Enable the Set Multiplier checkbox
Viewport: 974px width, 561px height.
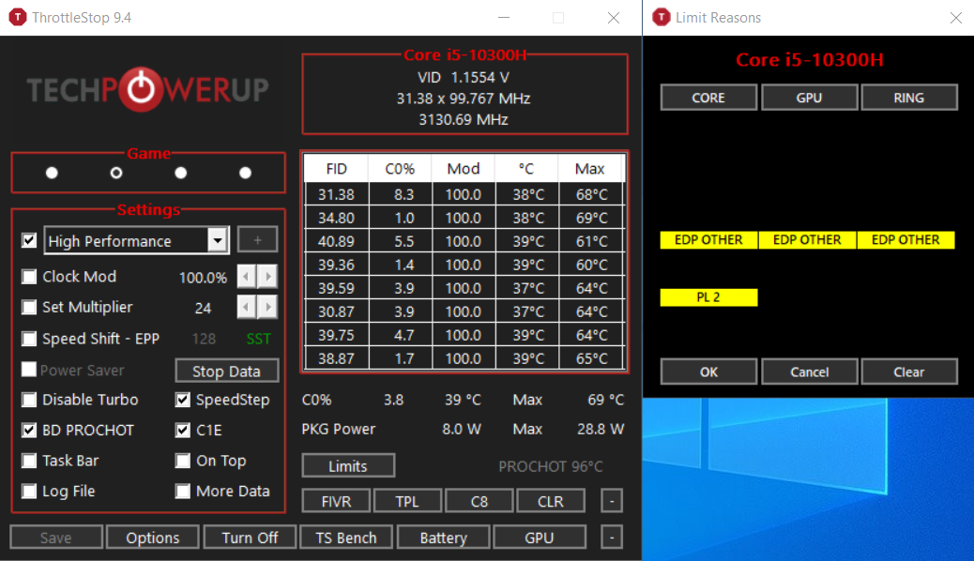coord(29,307)
